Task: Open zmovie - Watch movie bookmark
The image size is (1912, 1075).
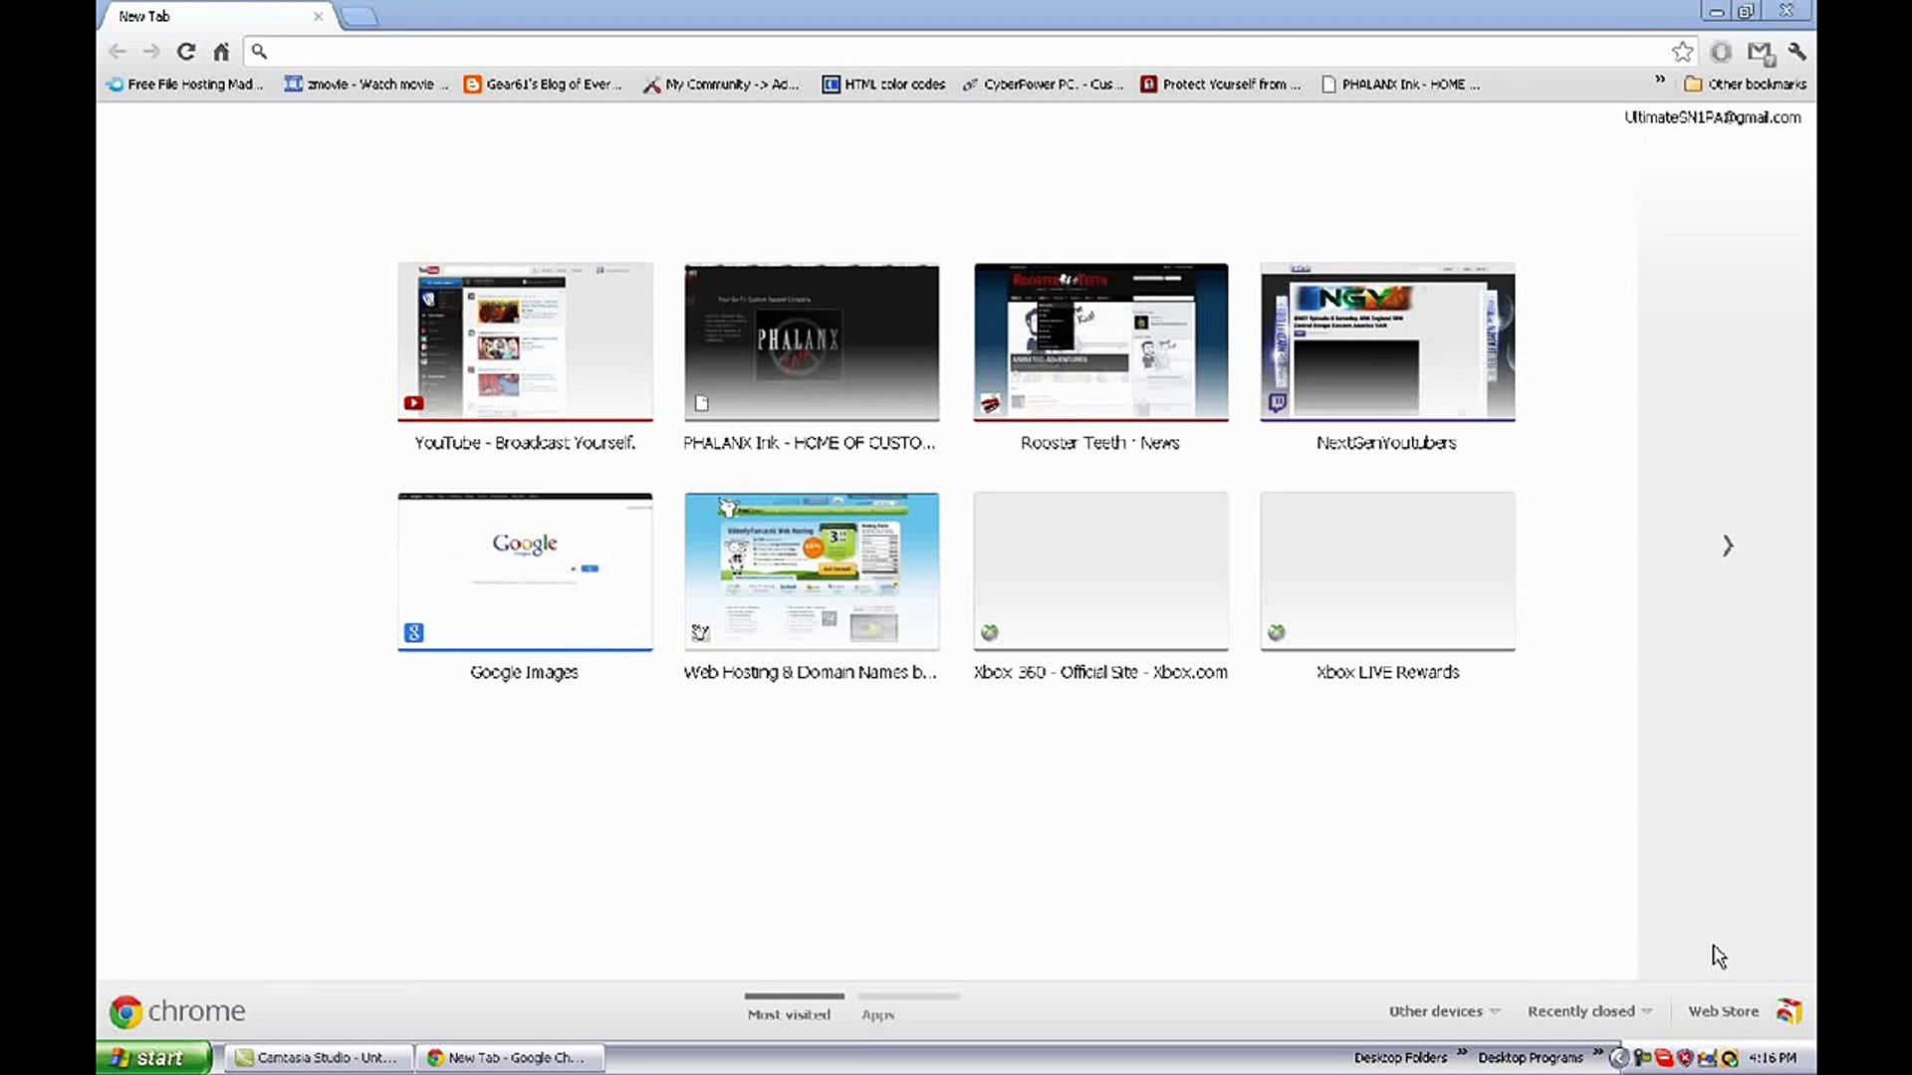Action: tap(366, 85)
